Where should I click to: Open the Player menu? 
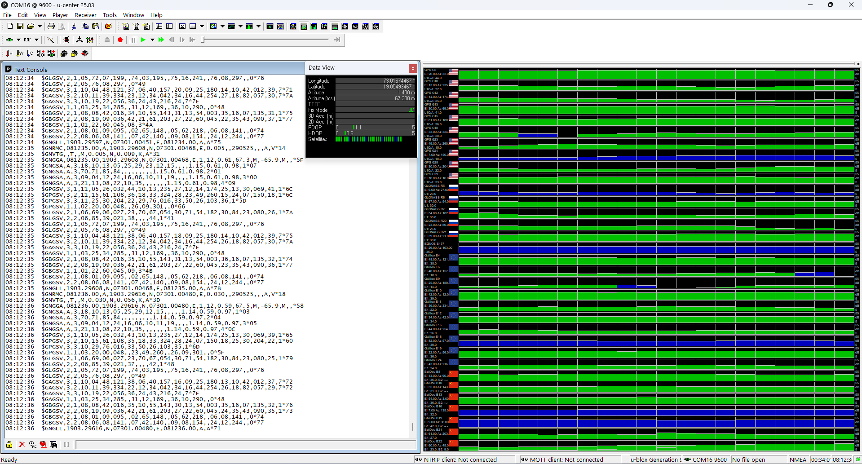[x=60, y=15]
